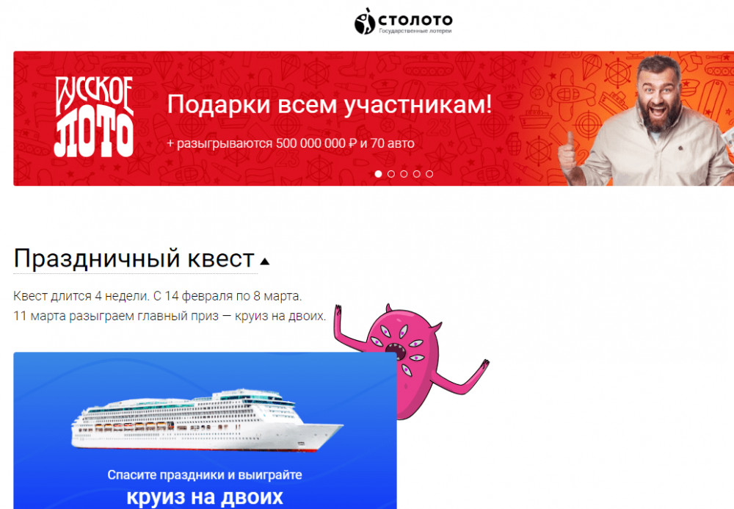Click the Государственные лотереи tagline
Image resolution: width=734 pixels, height=509 pixels.
click(415, 31)
